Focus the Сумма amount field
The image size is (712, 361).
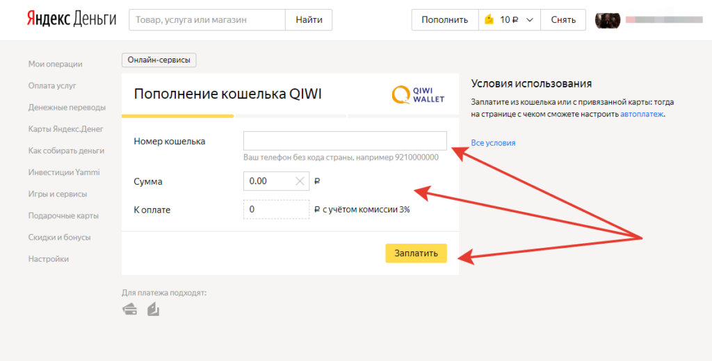tap(276, 181)
